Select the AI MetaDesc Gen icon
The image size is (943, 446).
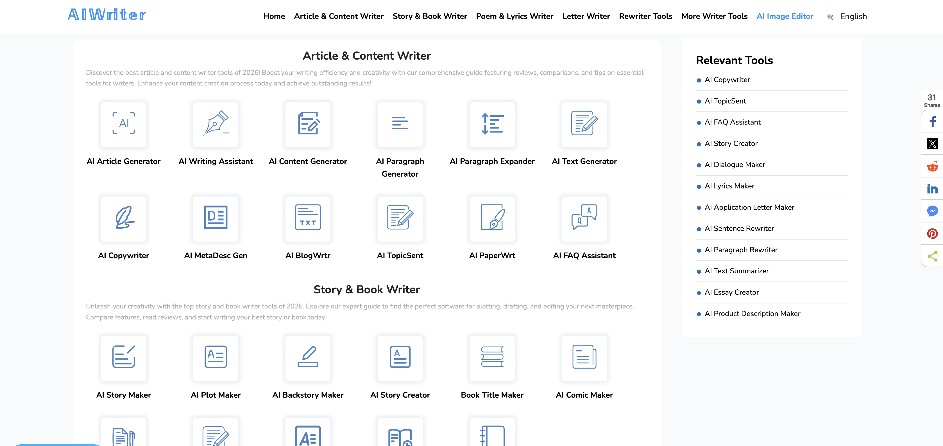[x=216, y=219]
